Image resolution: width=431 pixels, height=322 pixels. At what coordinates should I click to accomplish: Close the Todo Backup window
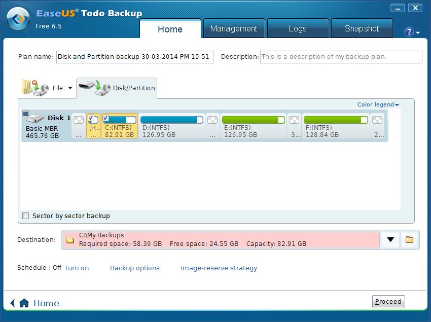(x=415, y=8)
